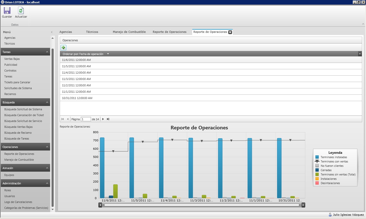The width and height of the screenshot is (366, 219).
Task: Open Búsqueda de Reclamo
Action: coord(18,133)
